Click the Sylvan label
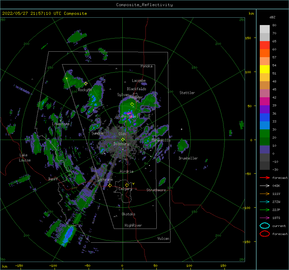 click(123, 95)
